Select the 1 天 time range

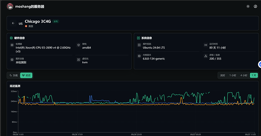254,75
